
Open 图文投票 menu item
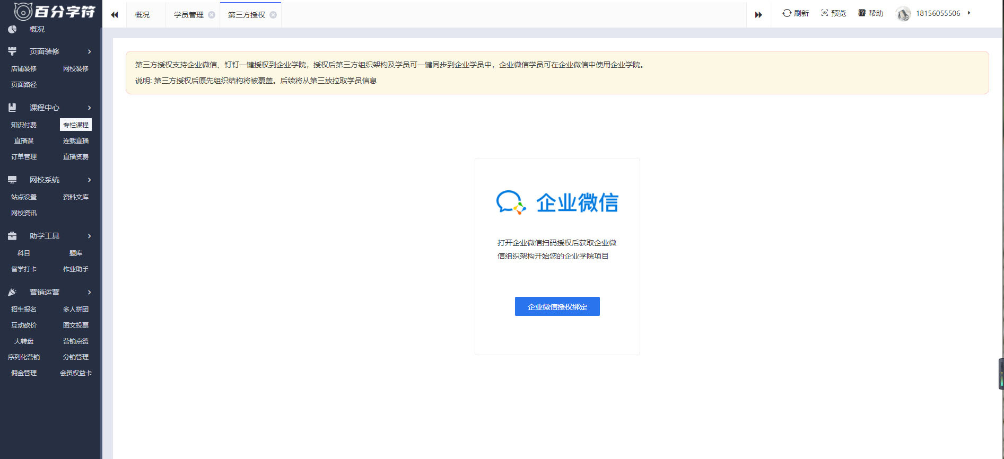click(76, 325)
